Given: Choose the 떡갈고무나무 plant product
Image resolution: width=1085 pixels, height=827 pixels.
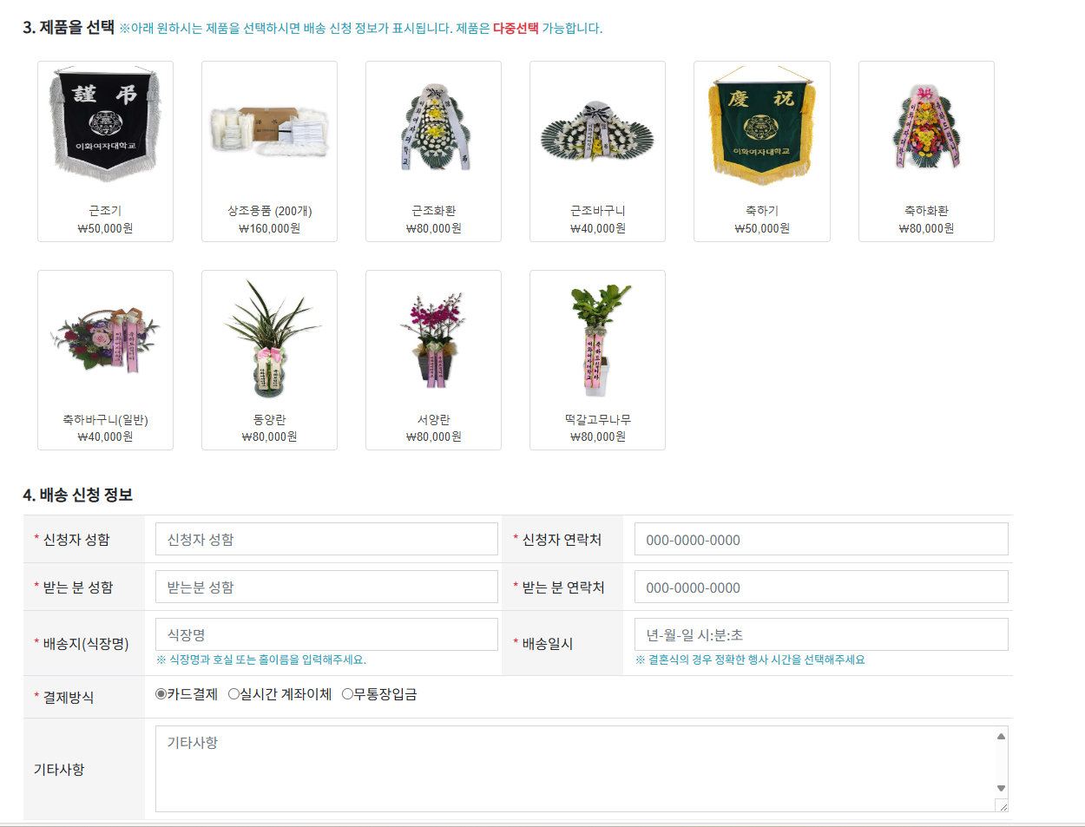Looking at the screenshot, I should (x=597, y=360).
